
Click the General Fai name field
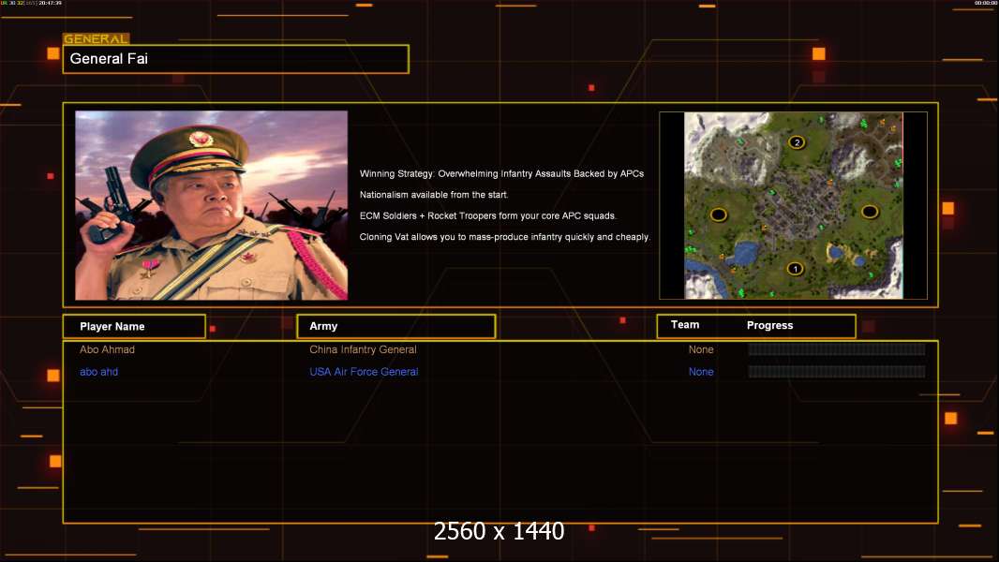point(236,59)
